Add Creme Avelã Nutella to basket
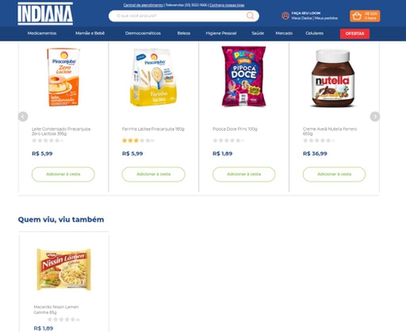Viewport: 406px width, 332px height. (x=334, y=175)
